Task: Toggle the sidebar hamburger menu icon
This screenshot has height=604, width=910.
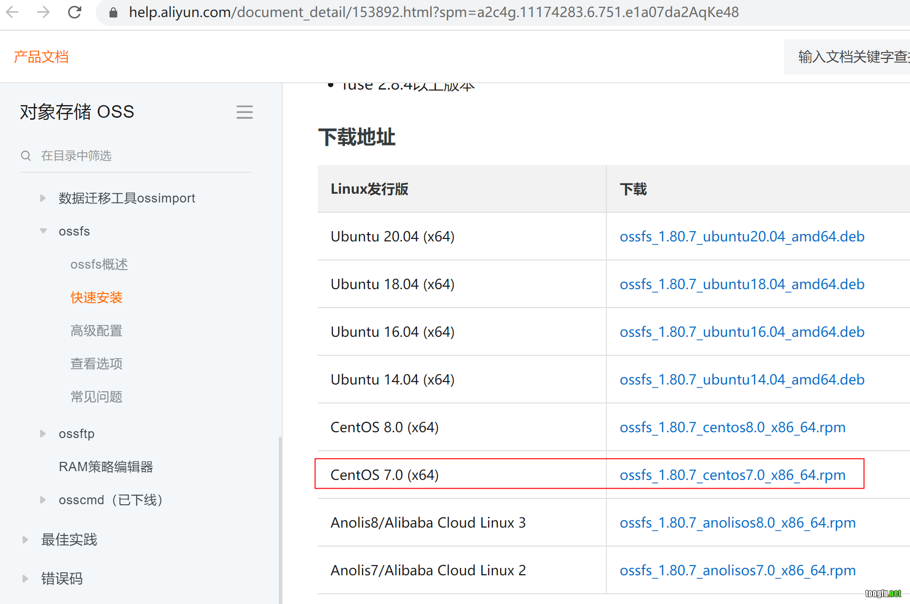Action: [x=244, y=112]
